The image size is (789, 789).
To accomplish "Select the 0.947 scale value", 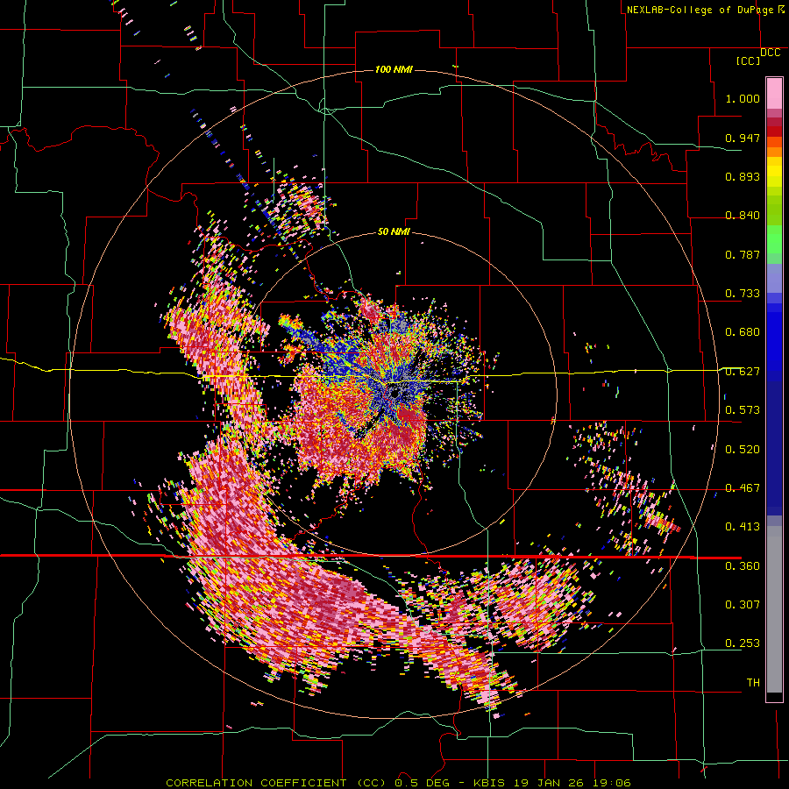I will (743, 138).
